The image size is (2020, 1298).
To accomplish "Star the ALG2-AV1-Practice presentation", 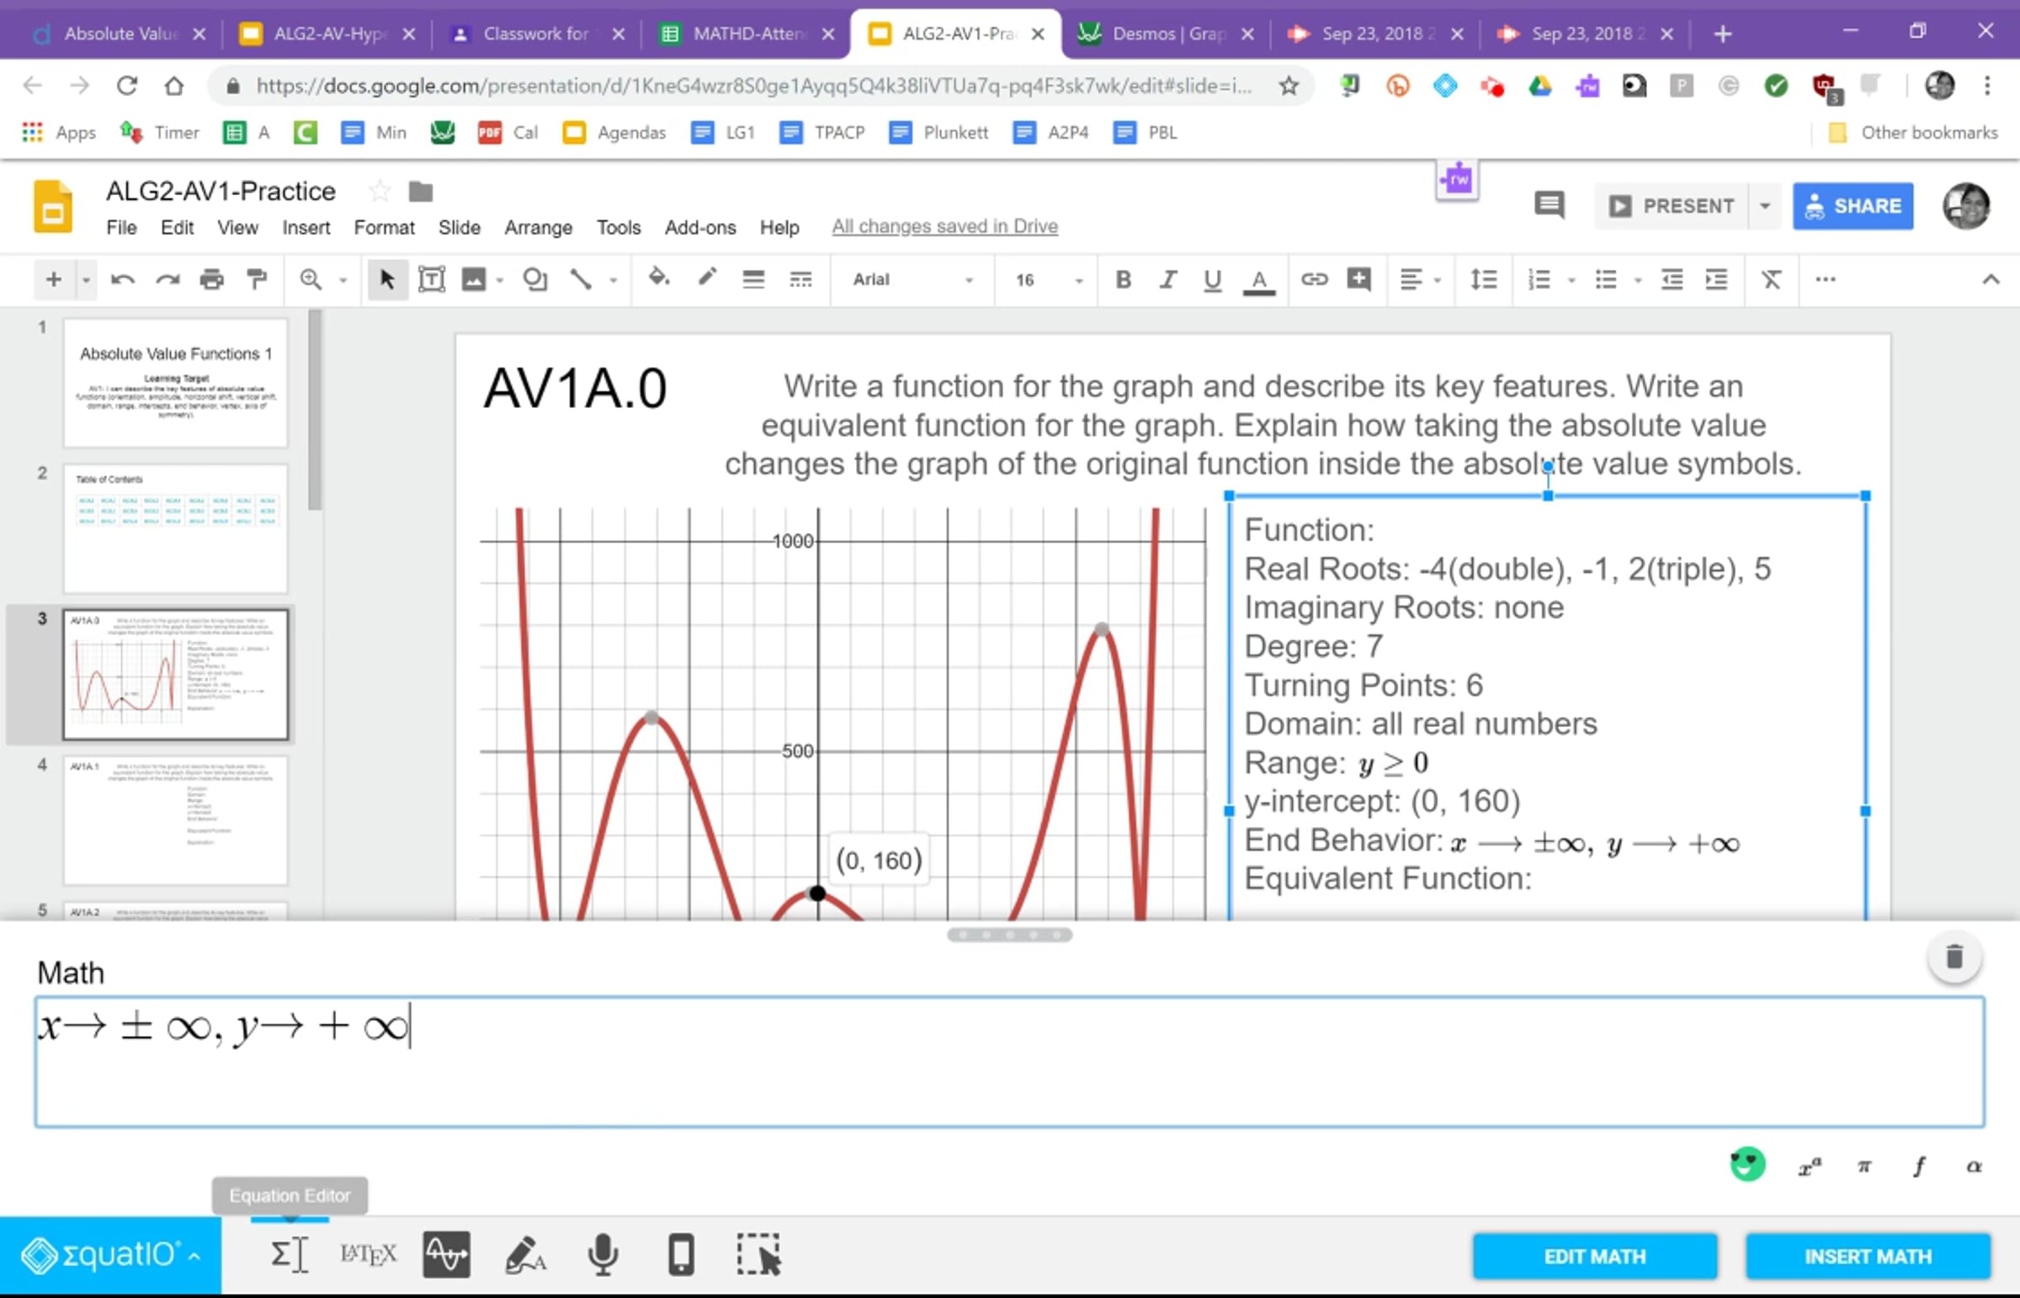I will (380, 191).
